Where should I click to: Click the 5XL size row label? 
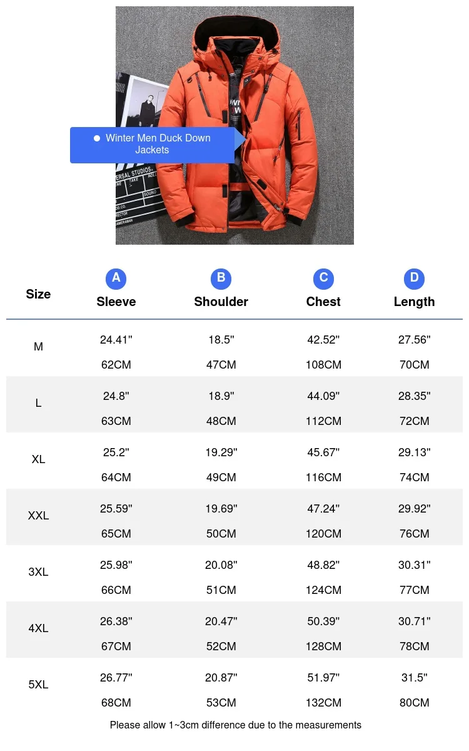pos(38,685)
